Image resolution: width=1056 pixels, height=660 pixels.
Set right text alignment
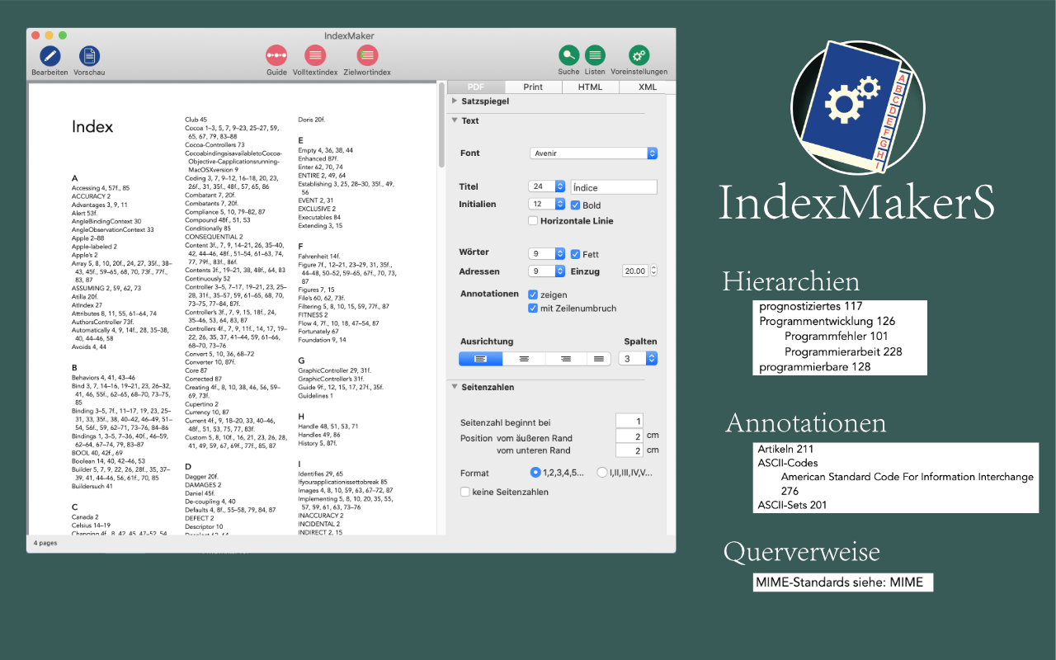tap(565, 359)
